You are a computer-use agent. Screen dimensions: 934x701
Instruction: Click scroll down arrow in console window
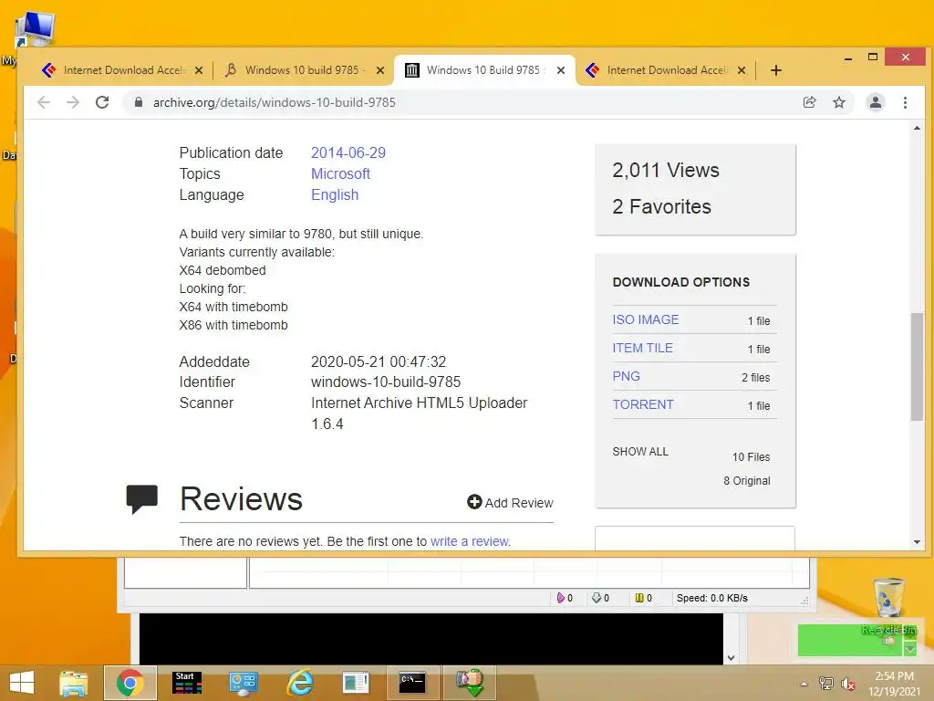731,658
